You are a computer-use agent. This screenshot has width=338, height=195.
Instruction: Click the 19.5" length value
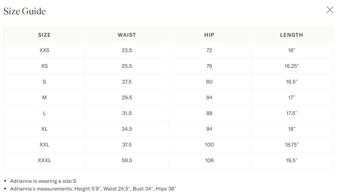(x=291, y=160)
